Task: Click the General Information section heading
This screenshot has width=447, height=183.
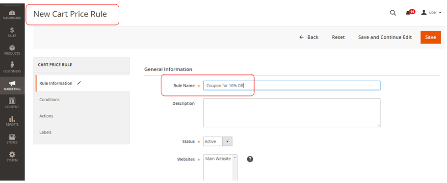Action: (x=168, y=69)
